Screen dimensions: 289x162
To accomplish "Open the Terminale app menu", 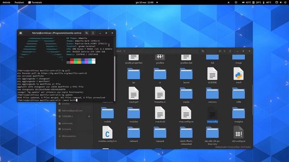I will coord(35,2).
